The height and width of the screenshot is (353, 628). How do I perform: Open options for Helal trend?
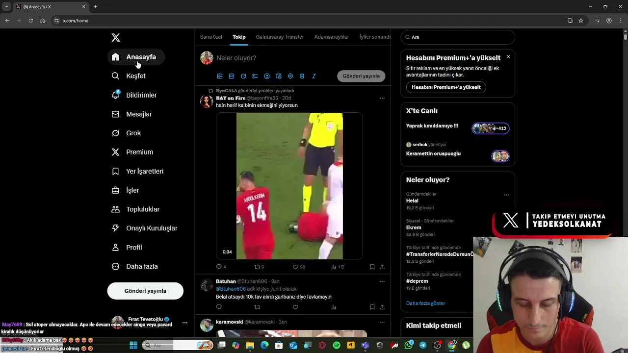click(x=506, y=195)
